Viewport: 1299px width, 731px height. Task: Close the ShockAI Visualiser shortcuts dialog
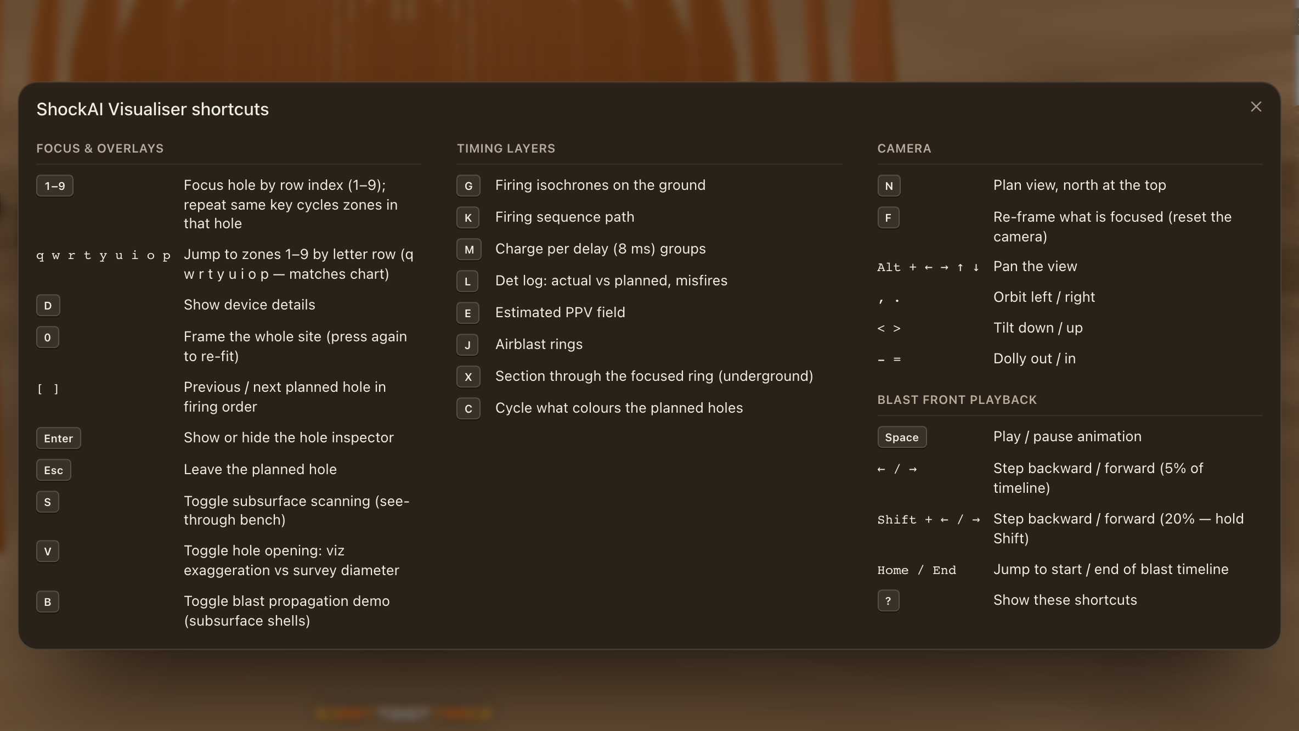(1256, 107)
